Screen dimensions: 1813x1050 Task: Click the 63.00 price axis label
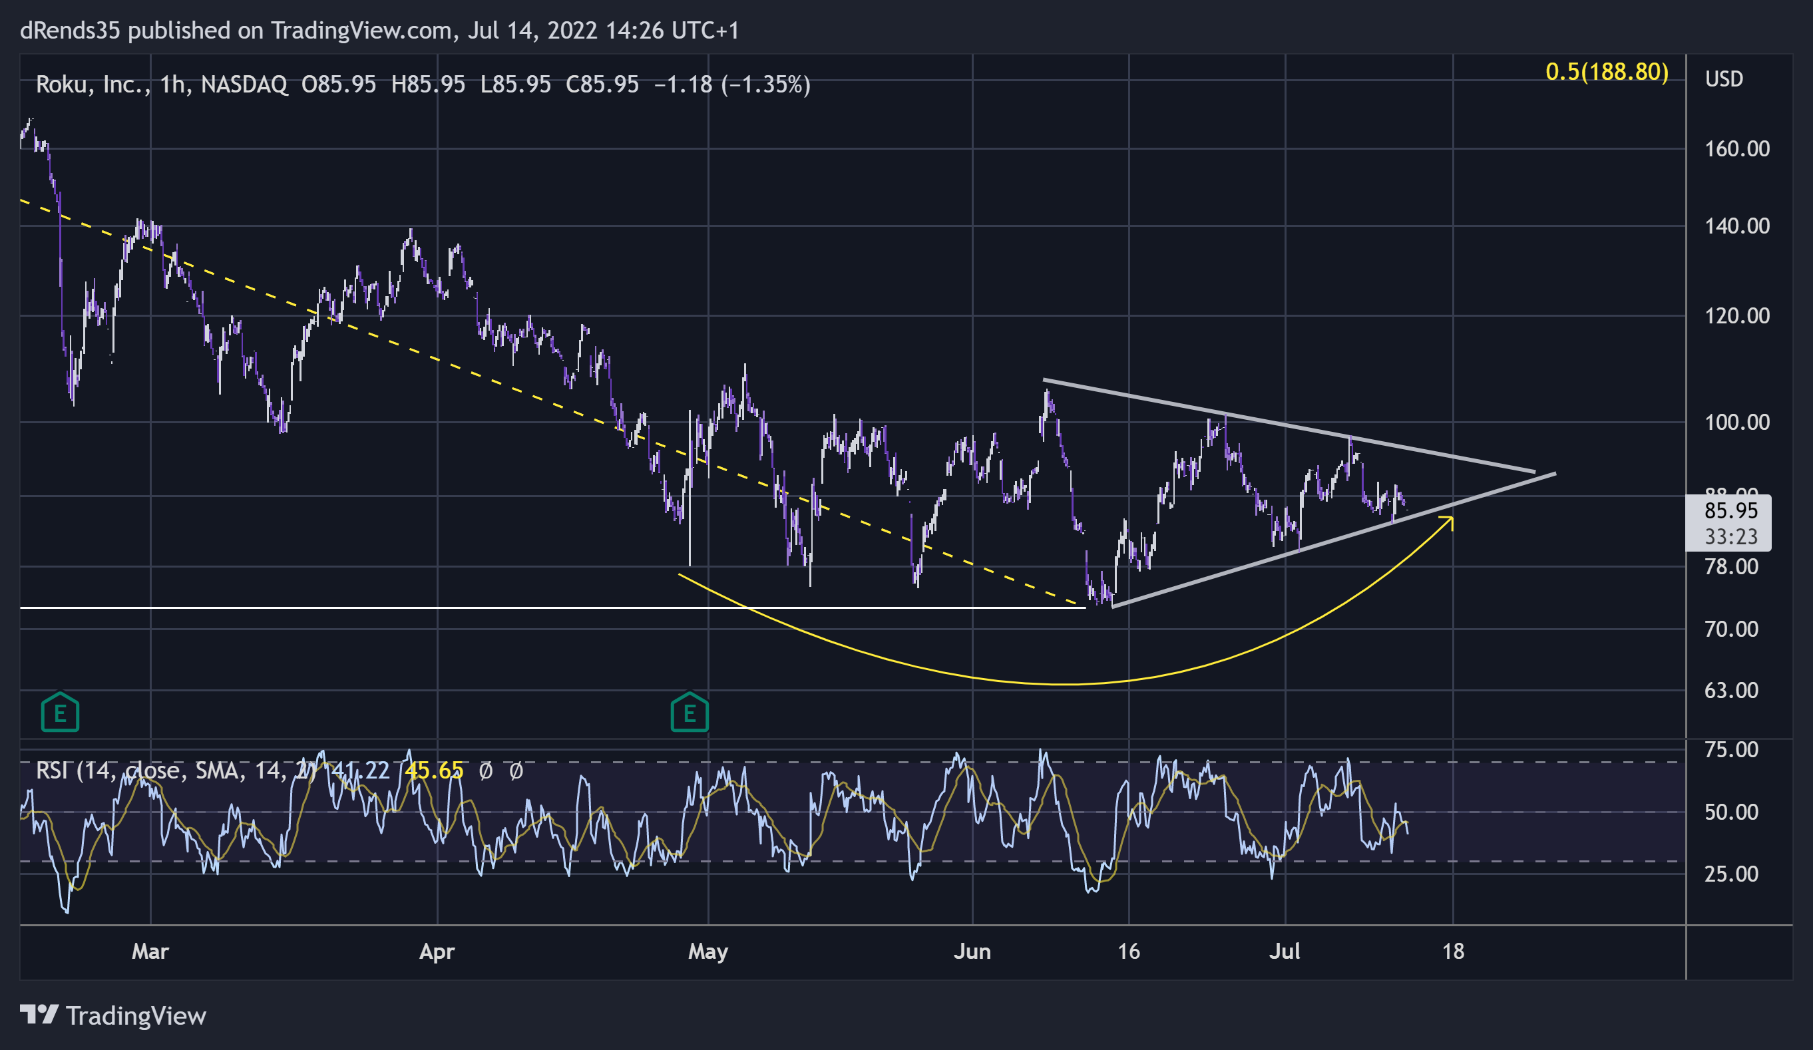click(1731, 691)
